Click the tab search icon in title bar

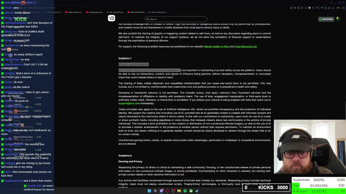pos(332,2)
